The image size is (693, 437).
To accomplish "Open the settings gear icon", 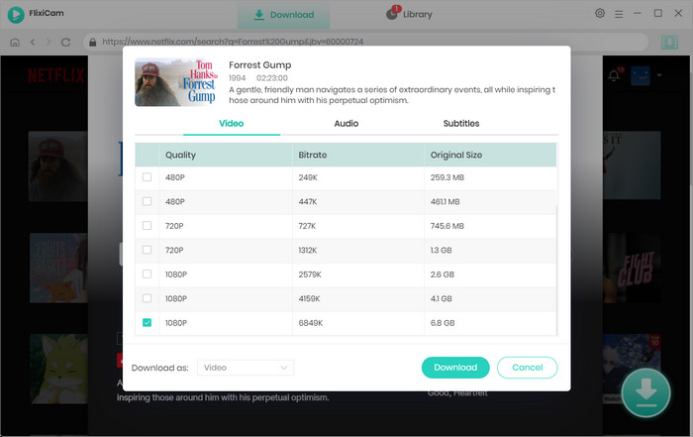I will point(600,13).
